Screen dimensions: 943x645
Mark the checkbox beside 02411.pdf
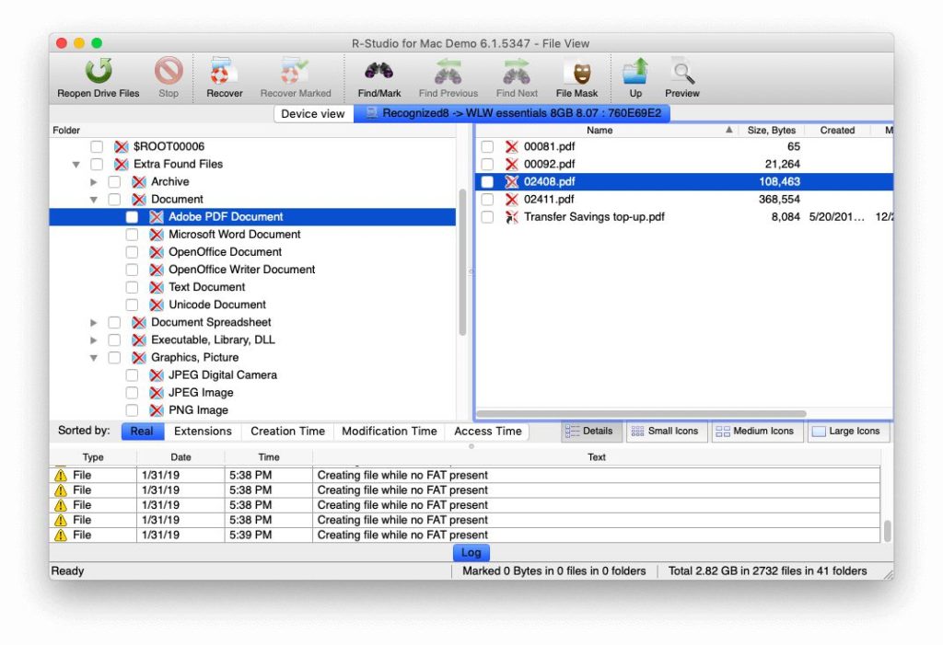(487, 199)
